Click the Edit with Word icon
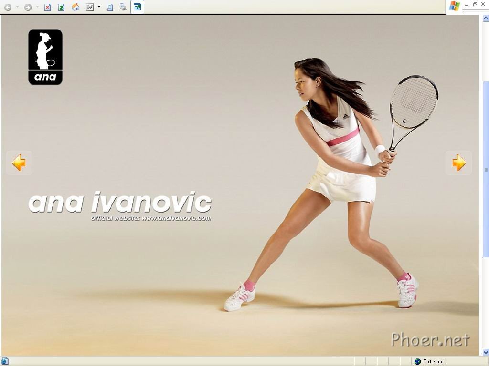Viewport: 489px width, 366px height. (x=90, y=7)
